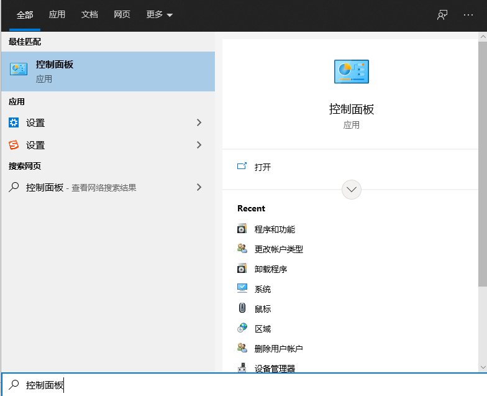Click 打开 to launch Control Panel

pyautogui.click(x=263, y=167)
